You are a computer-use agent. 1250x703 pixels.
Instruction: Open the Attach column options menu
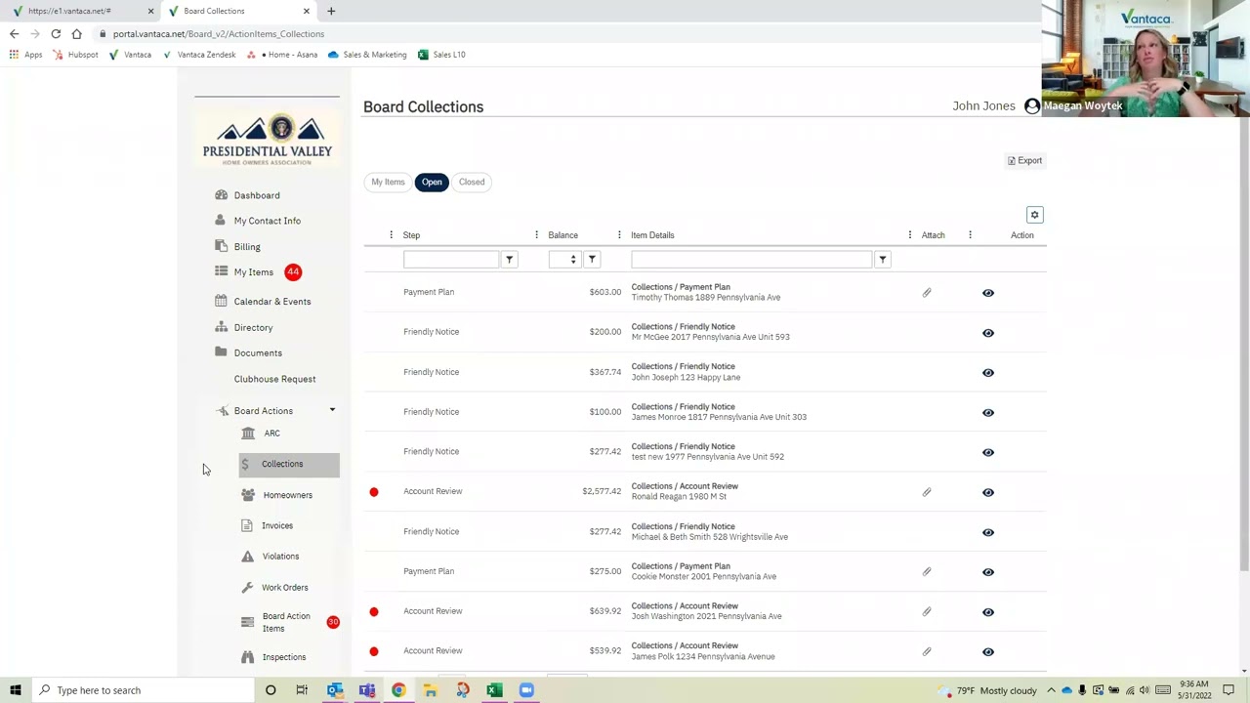click(970, 234)
